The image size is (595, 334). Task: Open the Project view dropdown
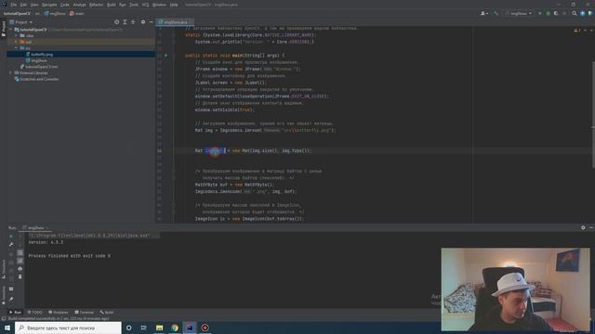(21, 22)
